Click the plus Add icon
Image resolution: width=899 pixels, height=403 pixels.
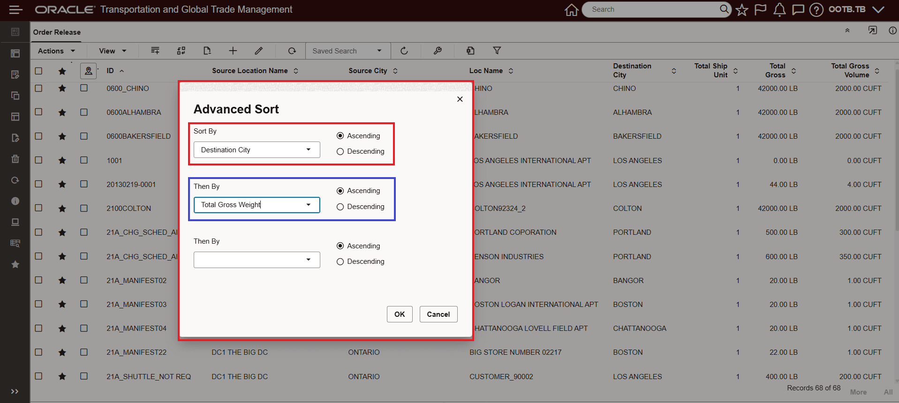pos(233,51)
